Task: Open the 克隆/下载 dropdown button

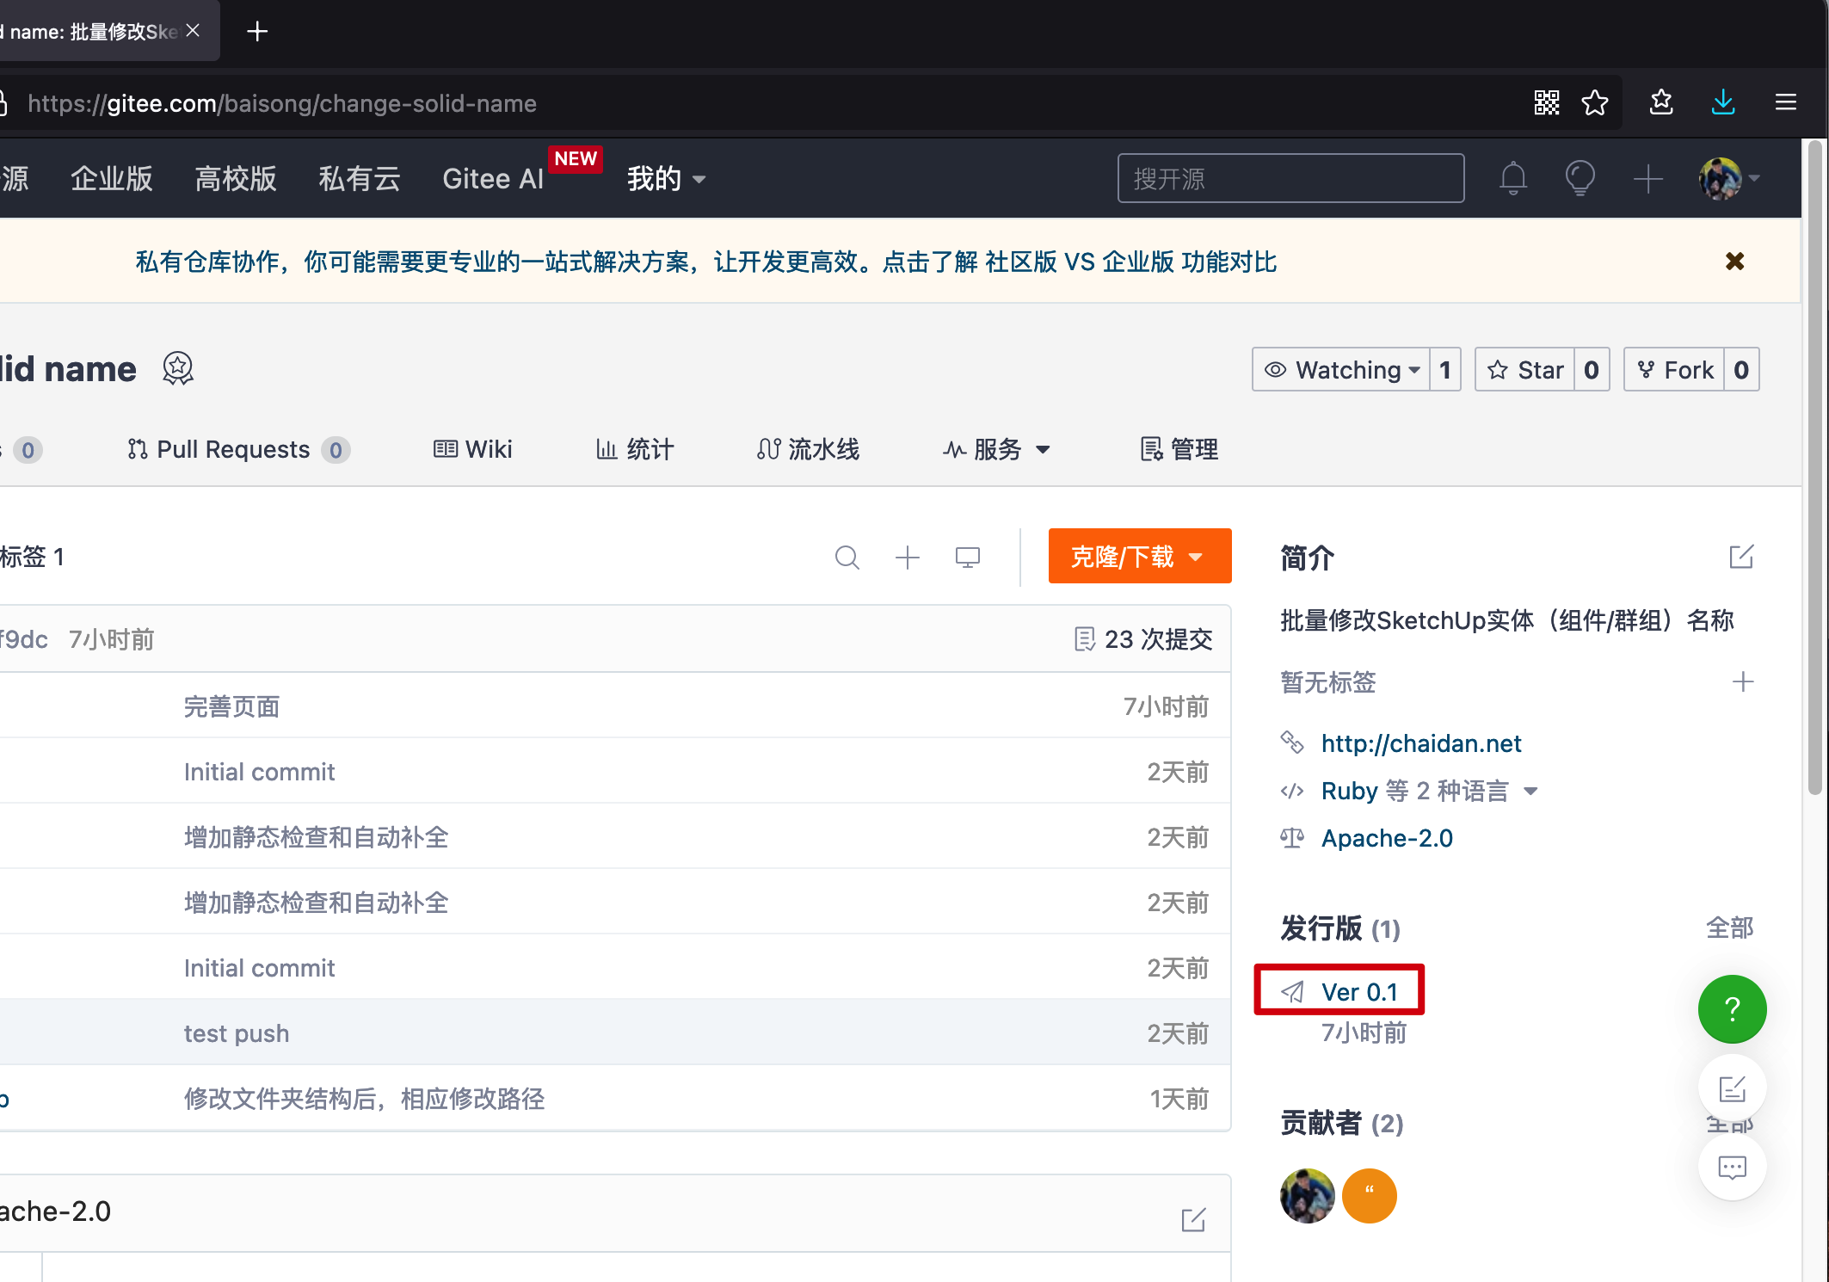Action: click(x=1140, y=556)
